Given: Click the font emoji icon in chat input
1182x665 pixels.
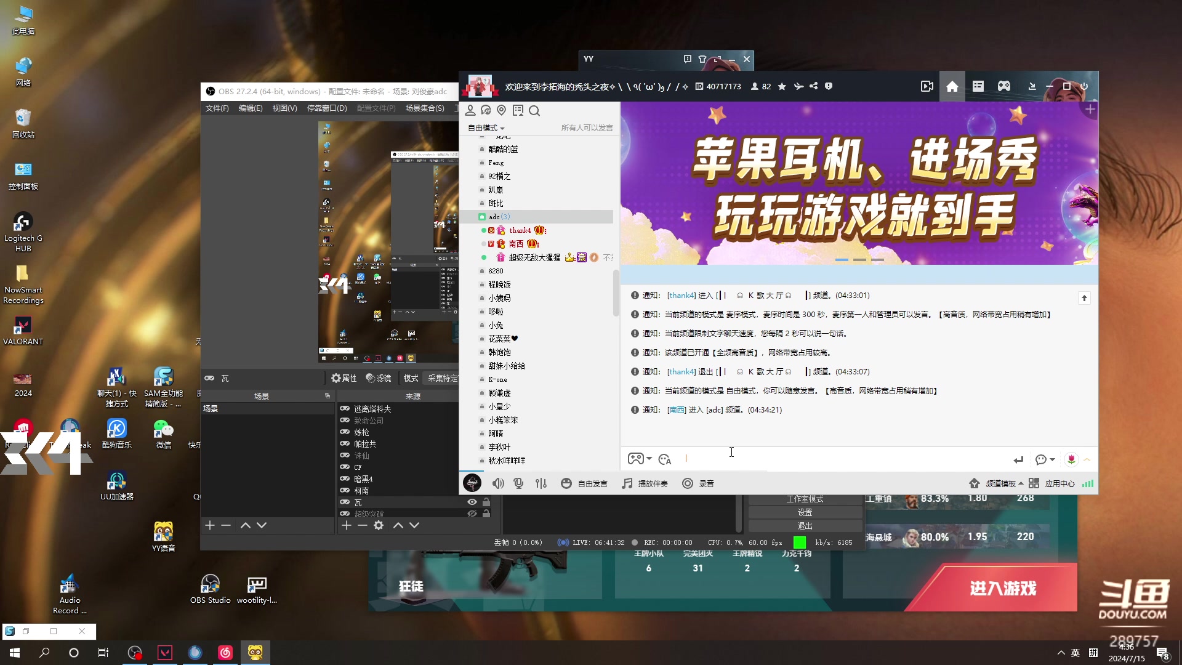Looking at the screenshot, I should pos(664,459).
